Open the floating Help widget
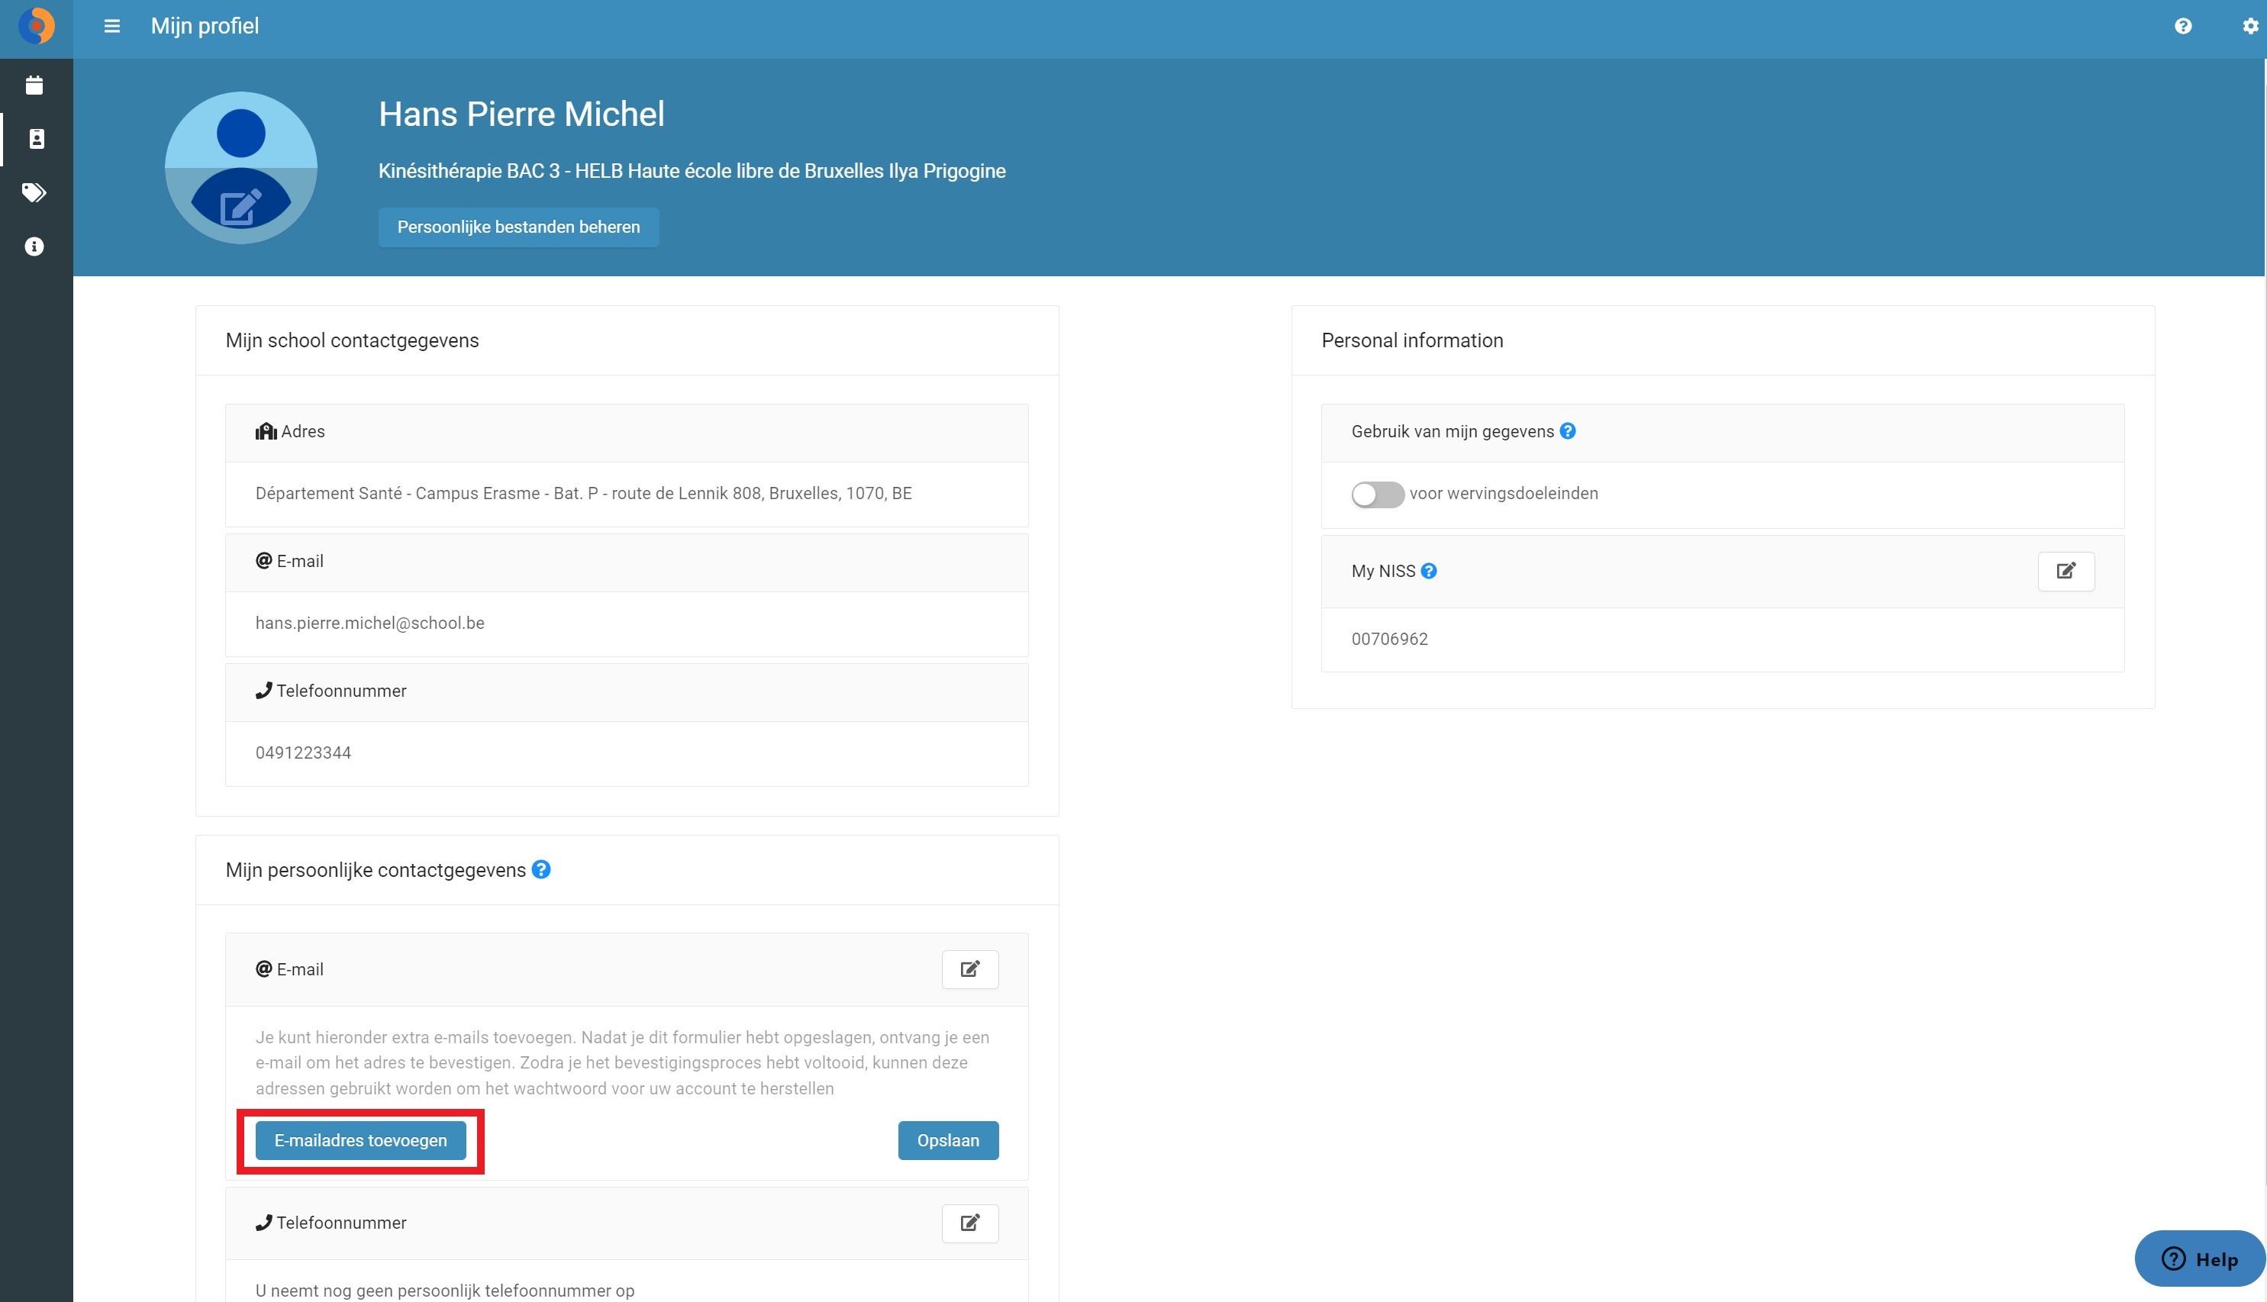This screenshot has width=2267, height=1302. 2200,1259
